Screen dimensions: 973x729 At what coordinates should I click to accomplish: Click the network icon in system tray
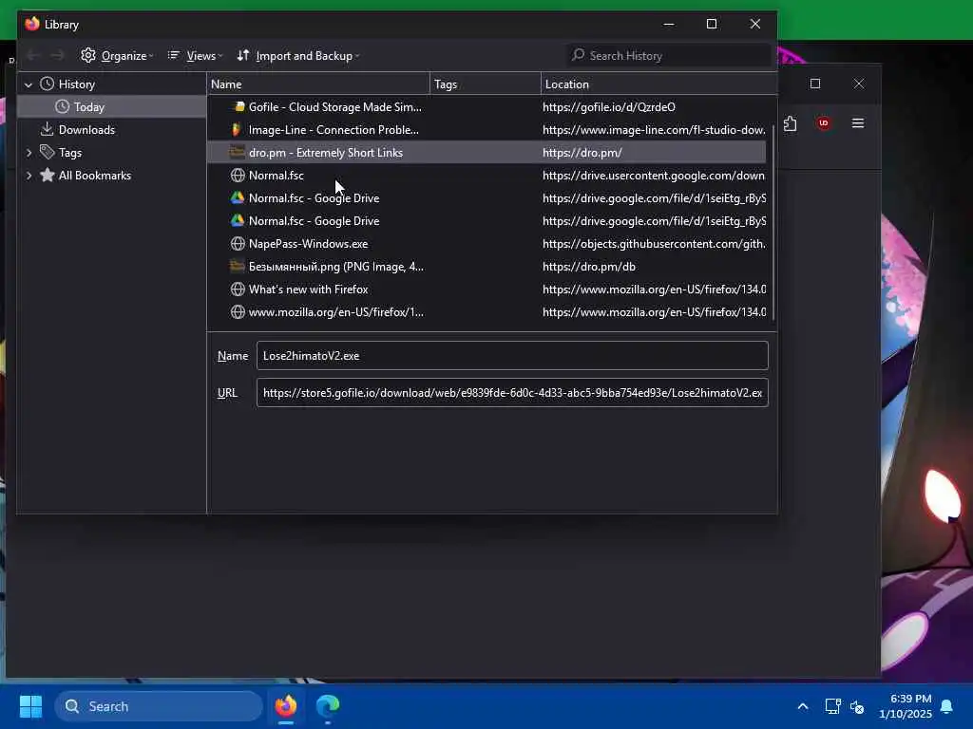coord(832,706)
